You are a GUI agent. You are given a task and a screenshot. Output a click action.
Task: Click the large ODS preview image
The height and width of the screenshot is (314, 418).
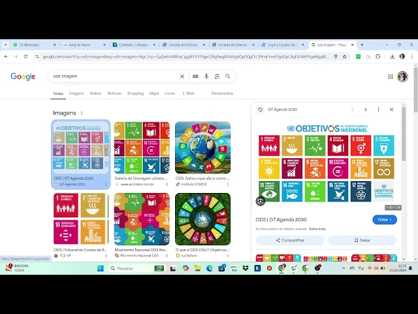point(327,163)
